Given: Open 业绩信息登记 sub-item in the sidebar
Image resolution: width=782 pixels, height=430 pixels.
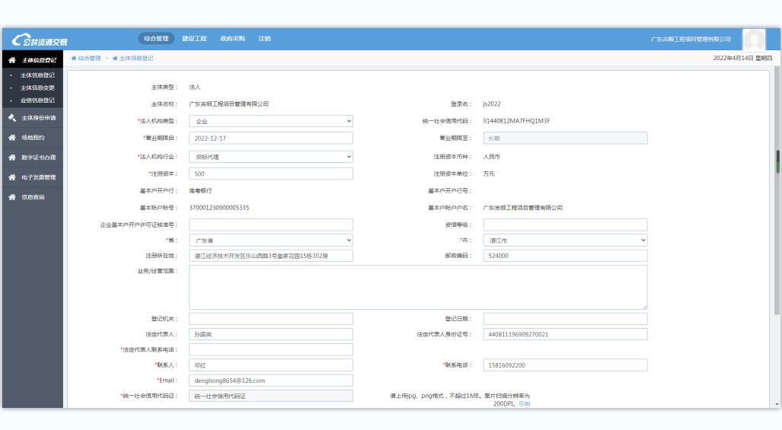Looking at the screenshot, I should tap(37, 100).
